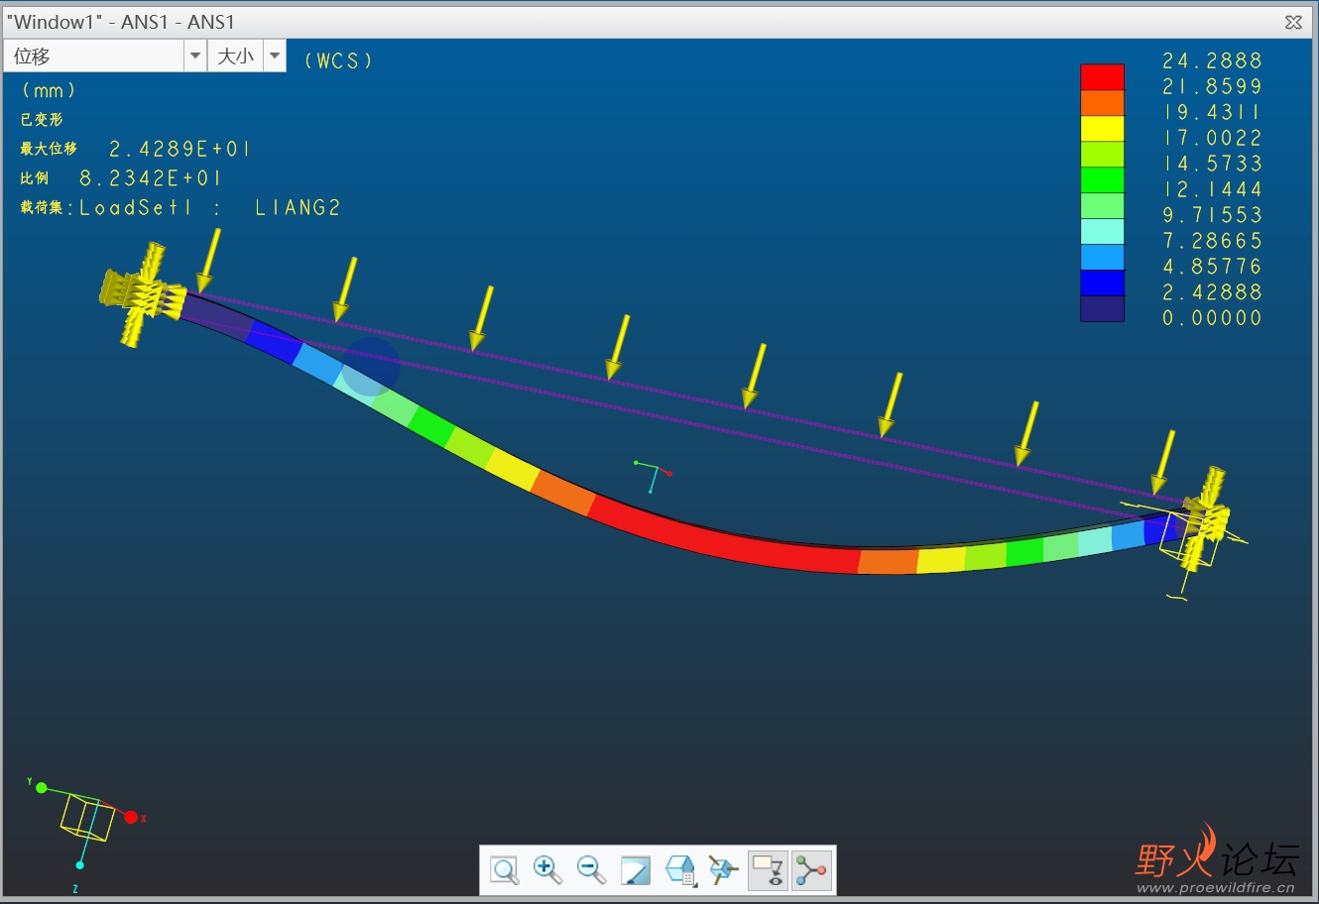Click the small coordinate system at model center
The width and height of the screenshot is (1319, 904).
point(654,477)
